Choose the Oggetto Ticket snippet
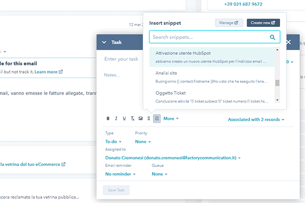Screen dimensions: 305x203 pos(212,97)
